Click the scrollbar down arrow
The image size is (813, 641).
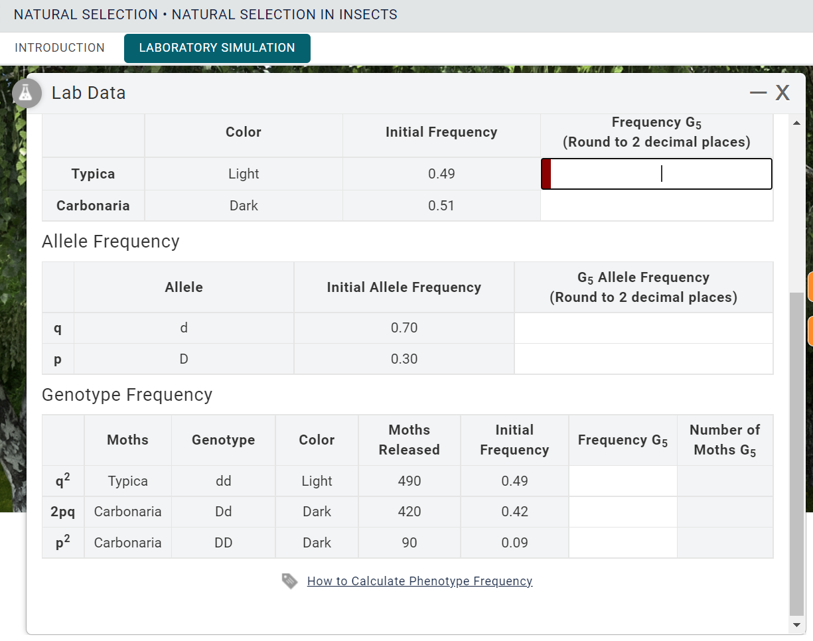point(796,625)
